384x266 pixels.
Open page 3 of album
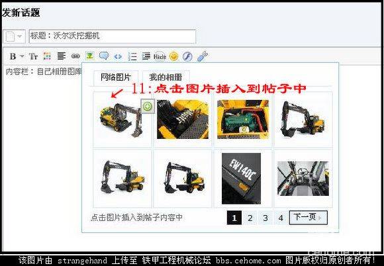point(265,218)
